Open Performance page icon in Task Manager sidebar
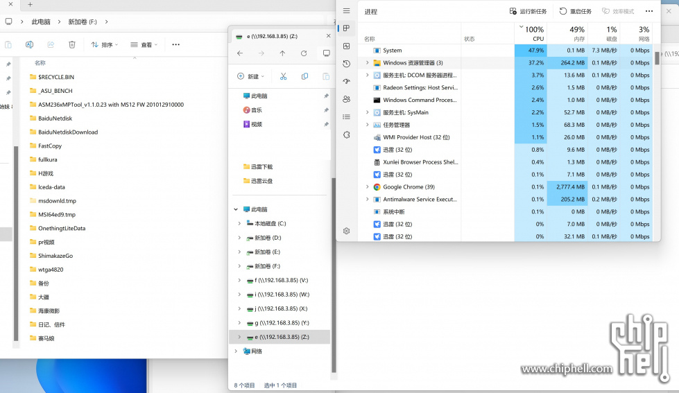The image size is (679, 393). point(346,46)
